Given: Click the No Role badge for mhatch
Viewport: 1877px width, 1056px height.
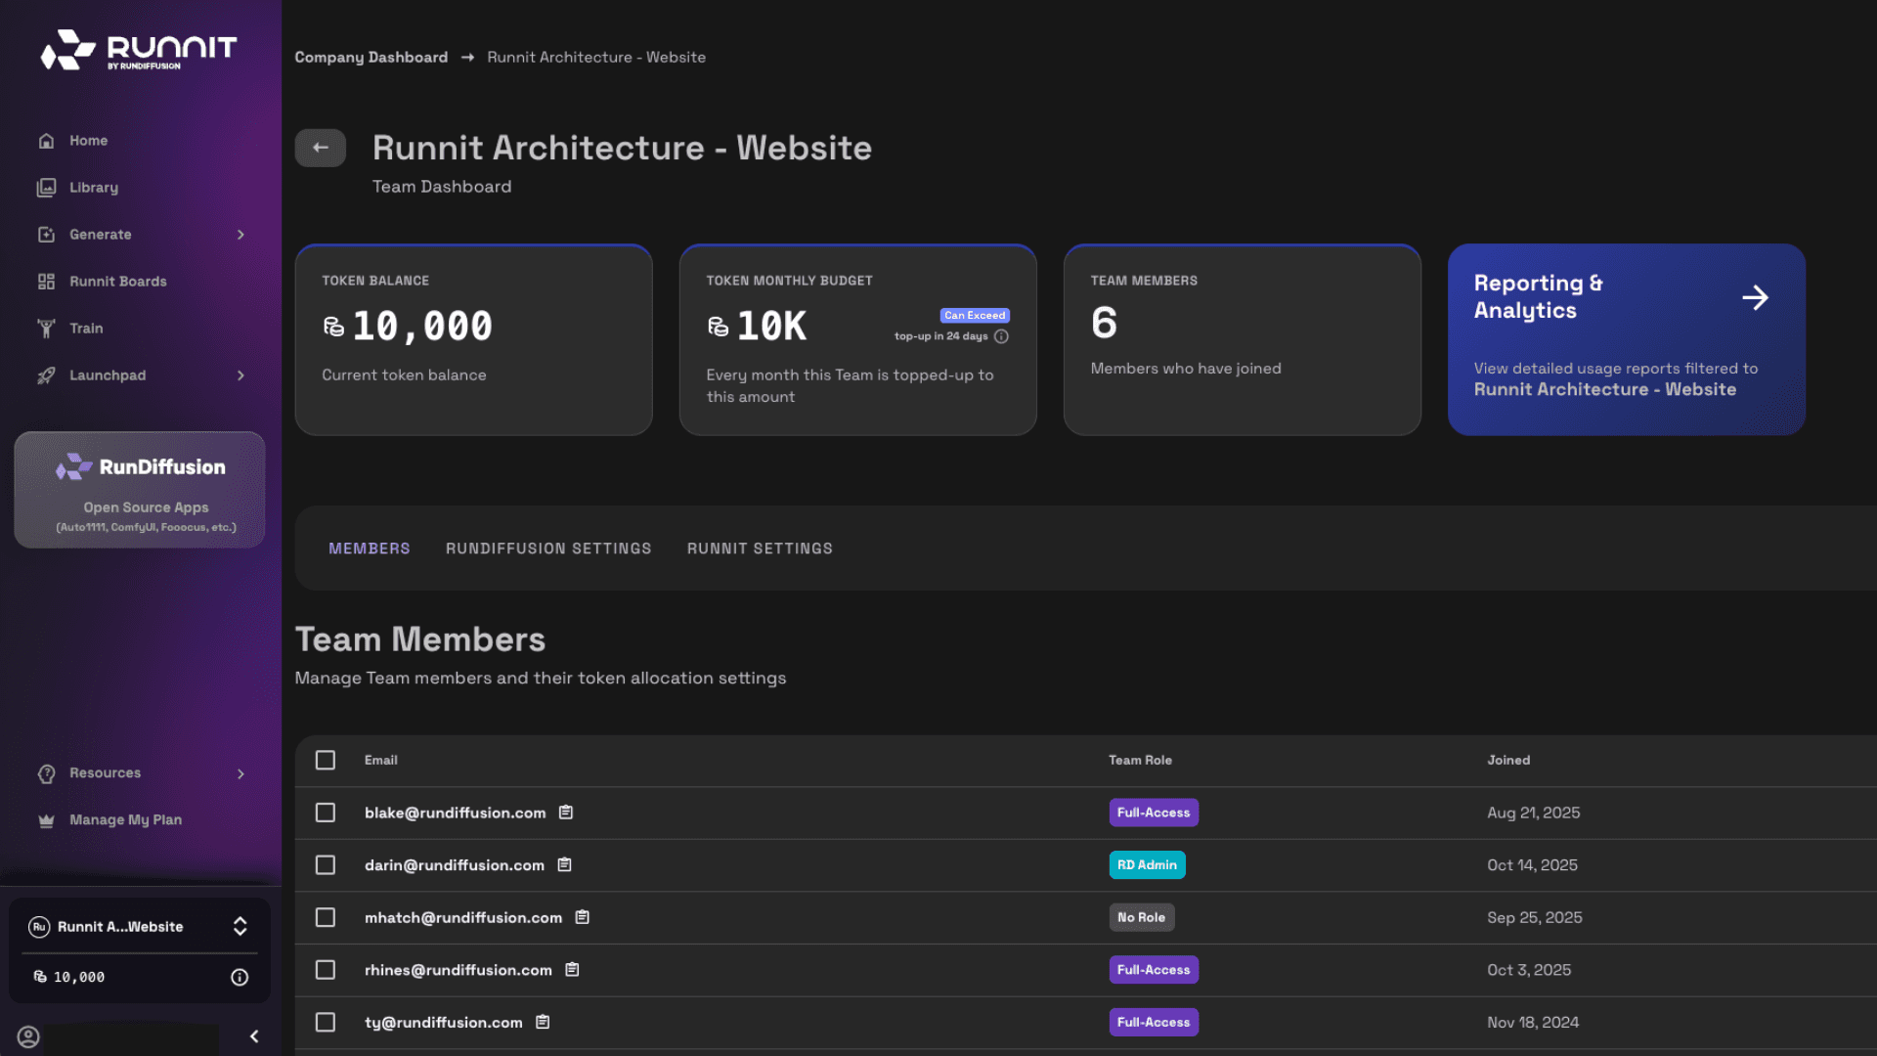Looking at the screenshot, I should pos(1141,917).
